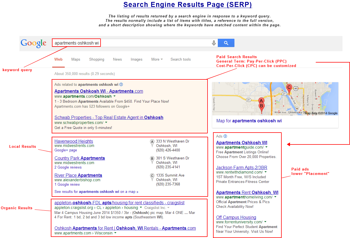Expand green arrow after appleton craigslist housing breadcrumb
The width and height of the screenshot is (350, 238).
click(x=141, y=208)
